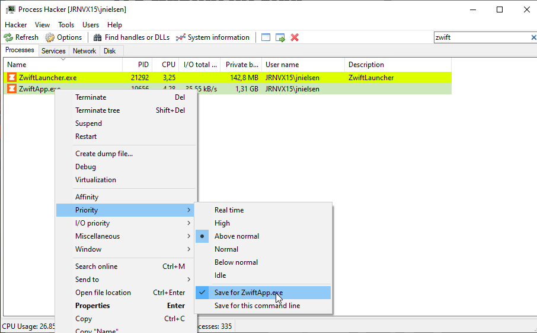Click CPU Usage in status bar
The height and width of the screenshot is (333, 537).
(x=28, y=326)
